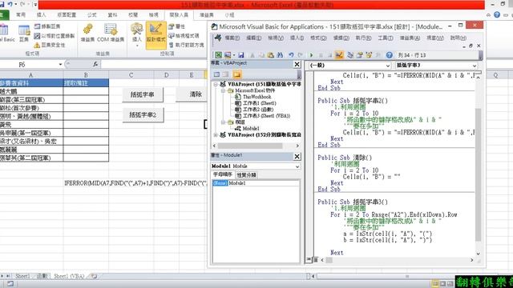Open the Name Box dropdown arrow
This screenshot has height=288, width=513.
[60, 64]
